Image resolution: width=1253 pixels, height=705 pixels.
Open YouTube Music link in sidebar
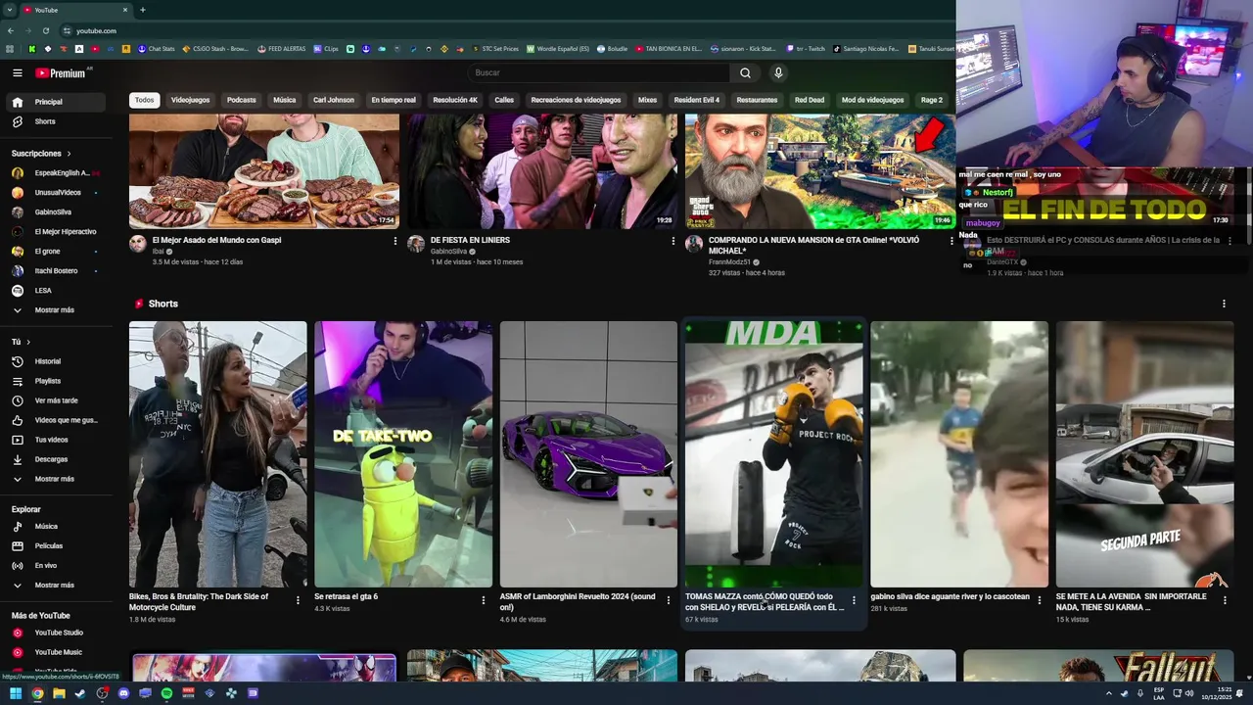click(57, 652)
